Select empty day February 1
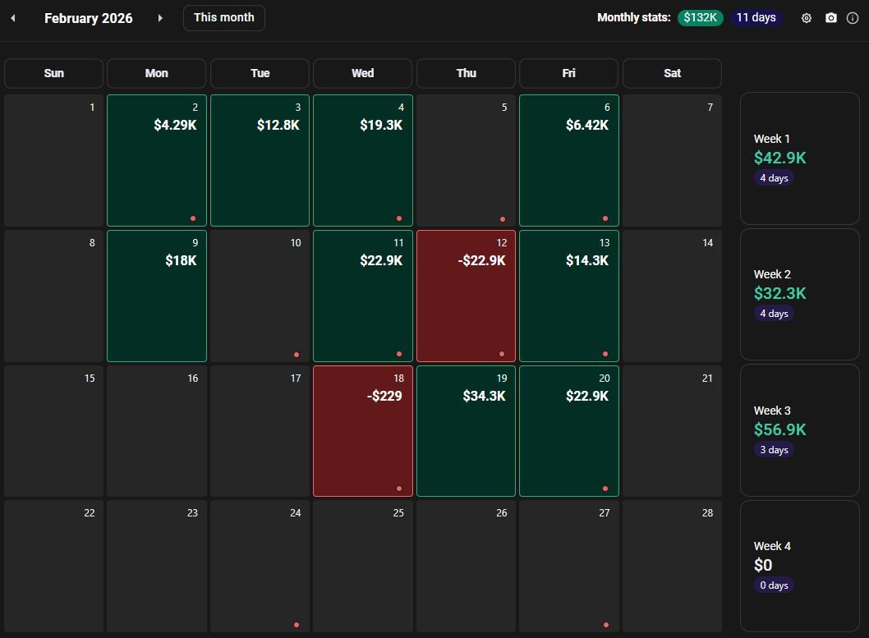869x638 pixels. [x=53, y=160]
